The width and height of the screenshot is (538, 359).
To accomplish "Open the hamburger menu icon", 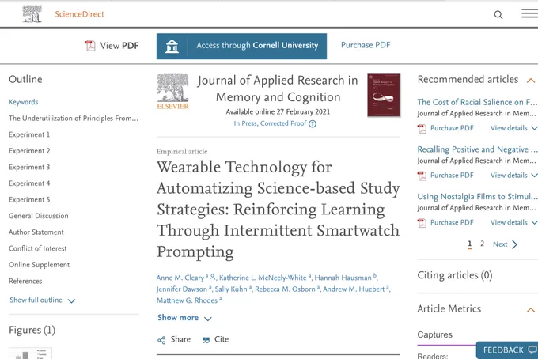I will click(x=530, y=13).
